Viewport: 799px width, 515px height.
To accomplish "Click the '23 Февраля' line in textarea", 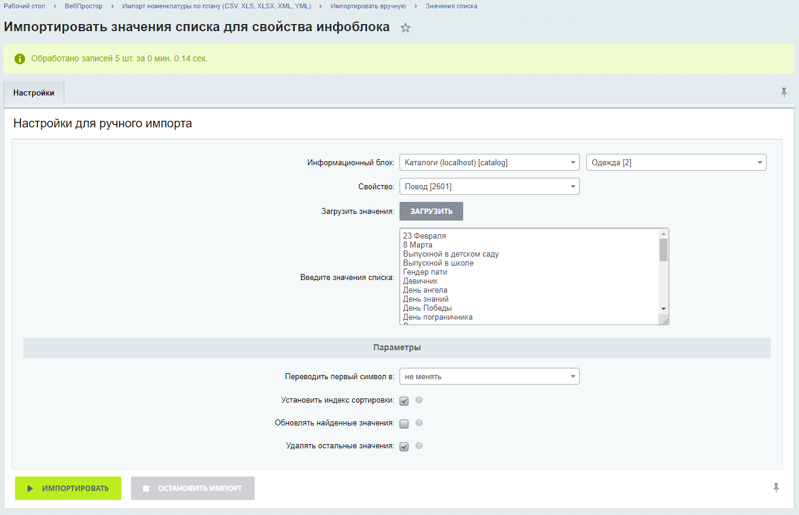I will point(425,236).
